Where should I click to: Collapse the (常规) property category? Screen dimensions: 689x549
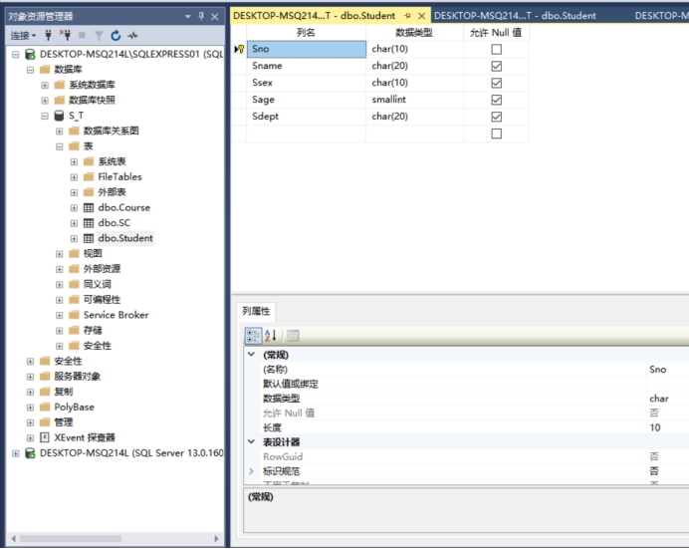[251, 355]
